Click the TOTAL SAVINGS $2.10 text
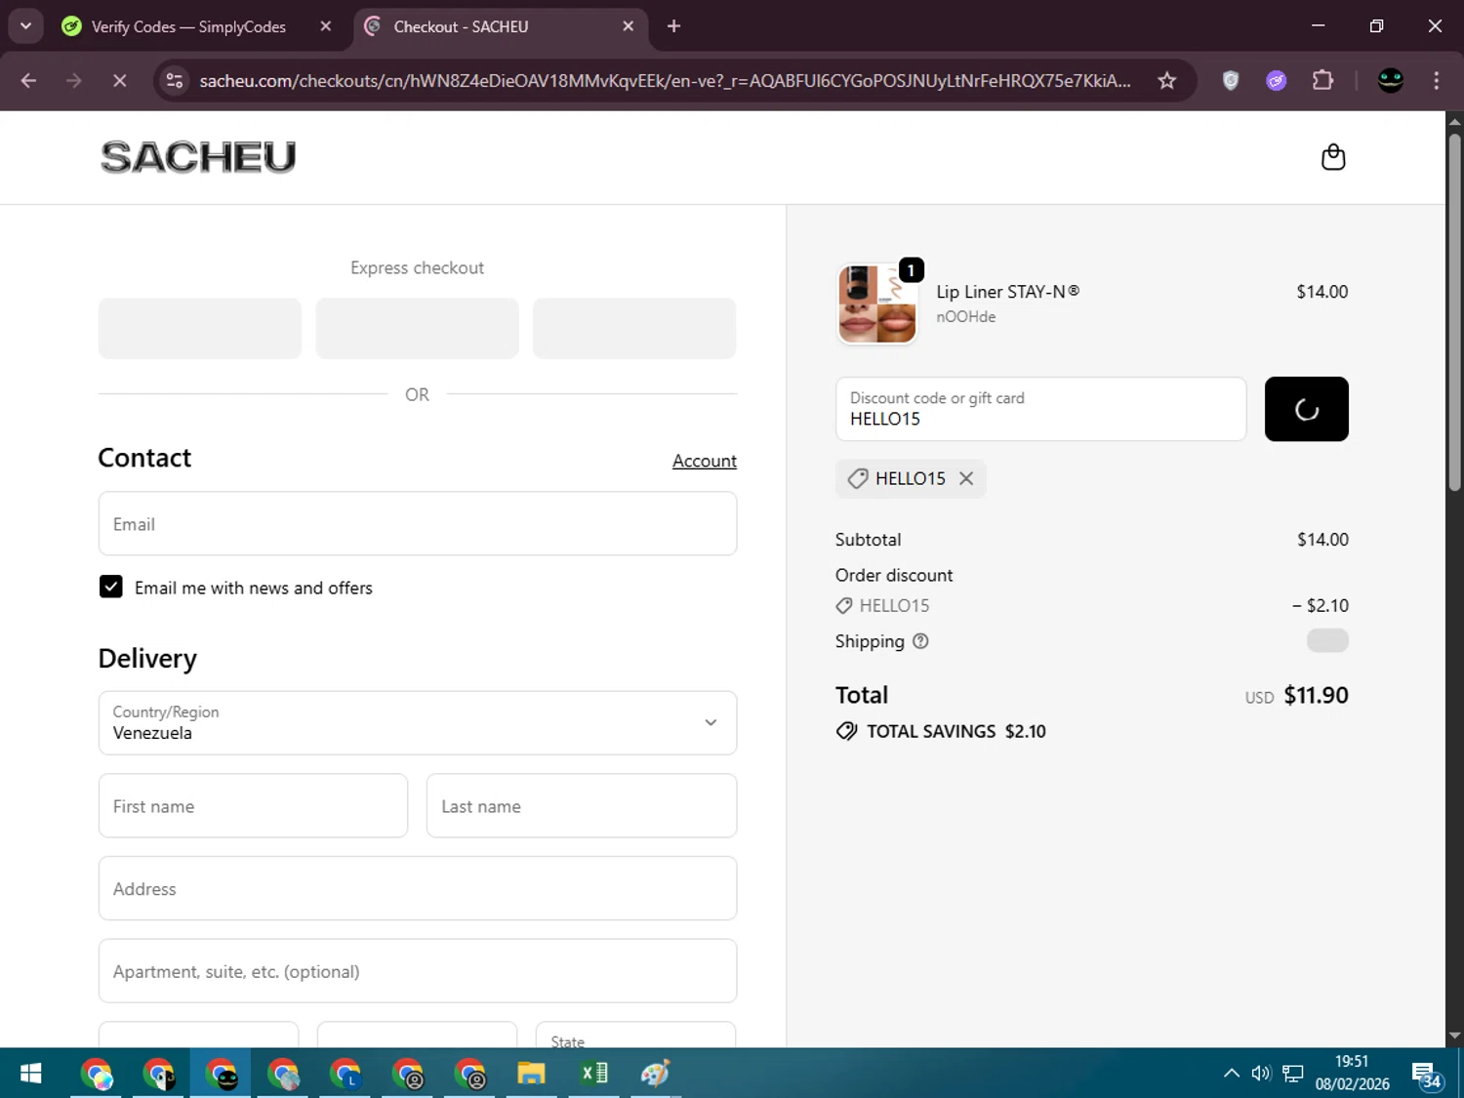This screenshot has width=1464, height=1098. point(956,731)
